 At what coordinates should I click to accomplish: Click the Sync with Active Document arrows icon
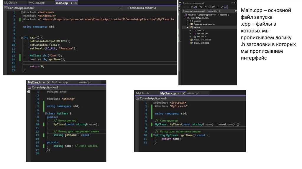click(x=206, y=7)
